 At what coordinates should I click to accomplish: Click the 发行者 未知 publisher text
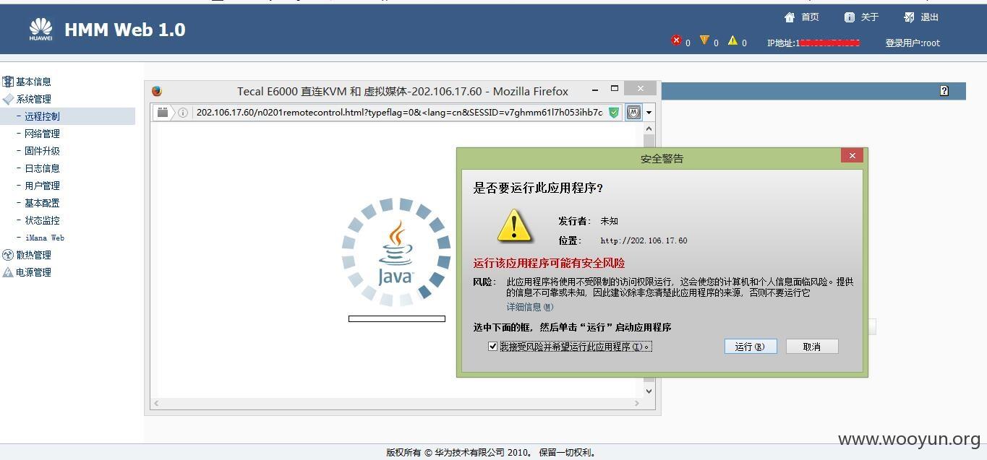coord(588,221)
